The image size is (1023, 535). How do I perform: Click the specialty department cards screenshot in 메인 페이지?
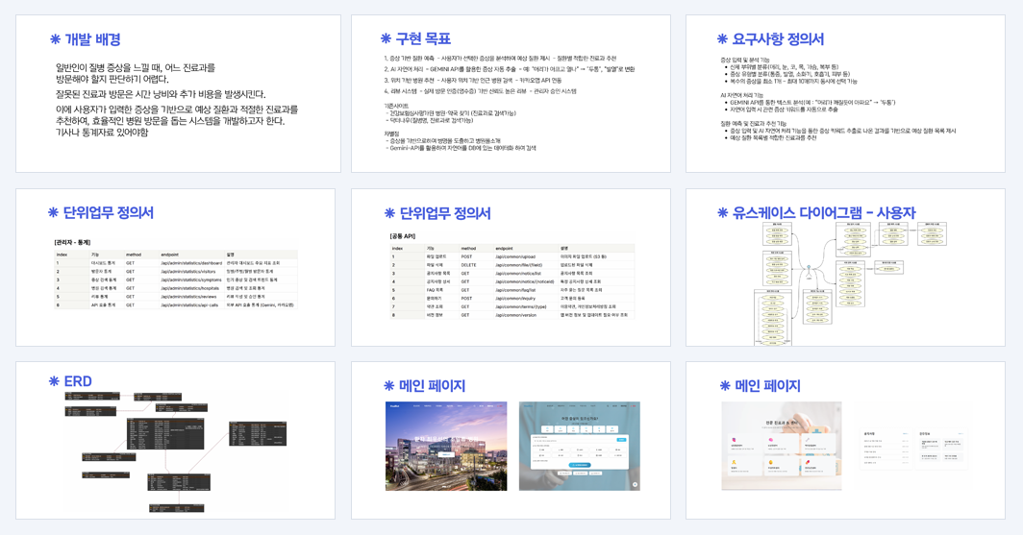pos(781,446)
